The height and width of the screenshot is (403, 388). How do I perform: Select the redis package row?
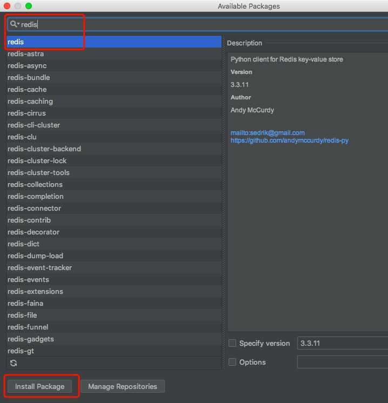click(114, 42)
